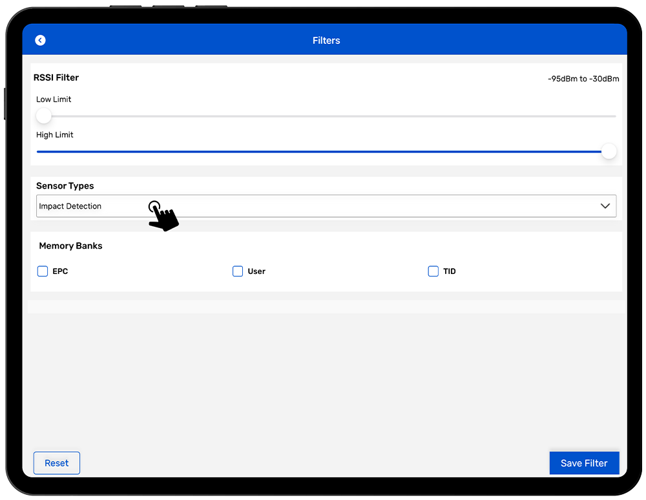The image size is (646, 500).
Task: Toggle the TID memory bank checkbox
Action: coord(433,271)
